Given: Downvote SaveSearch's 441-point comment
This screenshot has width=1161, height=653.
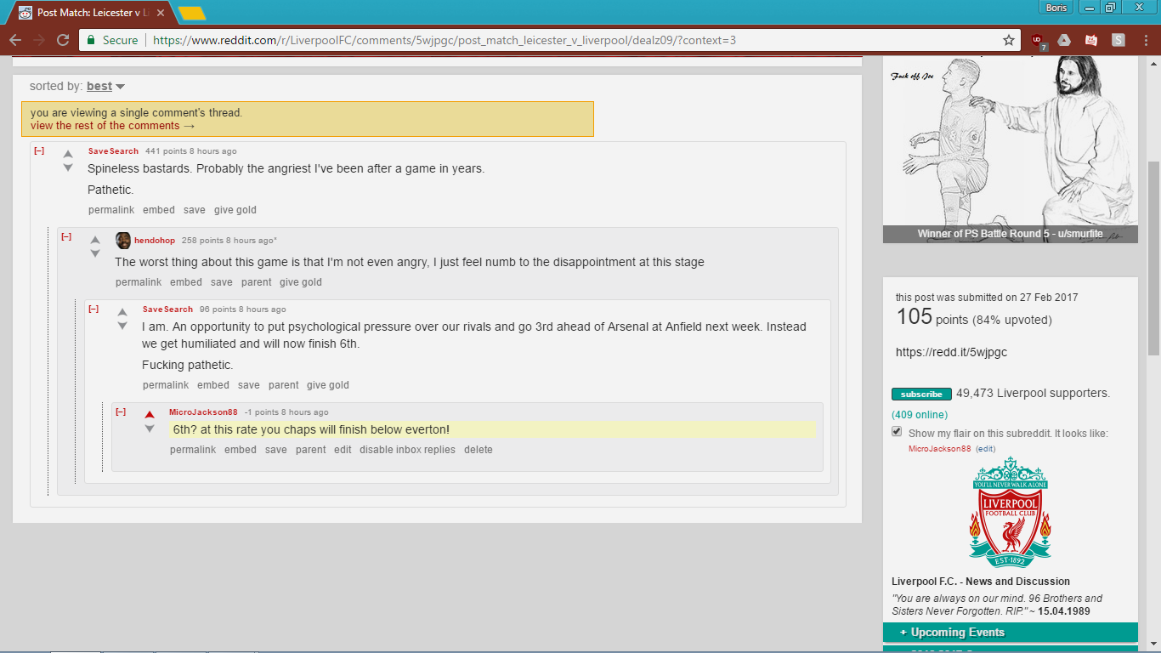Looking at the screenshot, I should click(68, 168).
